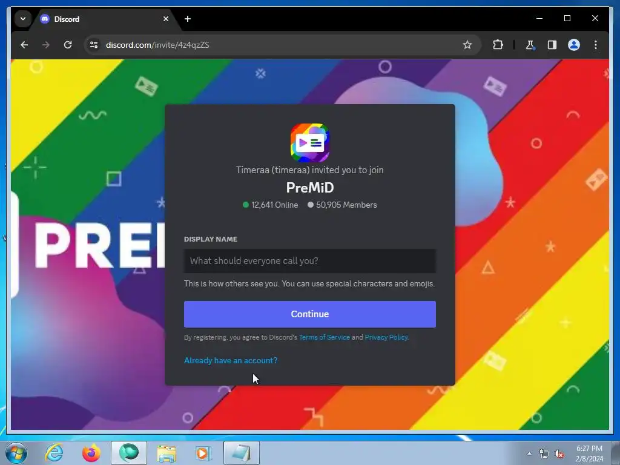Open Windows Explorer folder taskbar icon
The image size is (620, 465).
click(x=167, y=453)
